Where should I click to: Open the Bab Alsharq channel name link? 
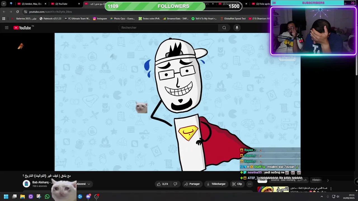(40, 182)
